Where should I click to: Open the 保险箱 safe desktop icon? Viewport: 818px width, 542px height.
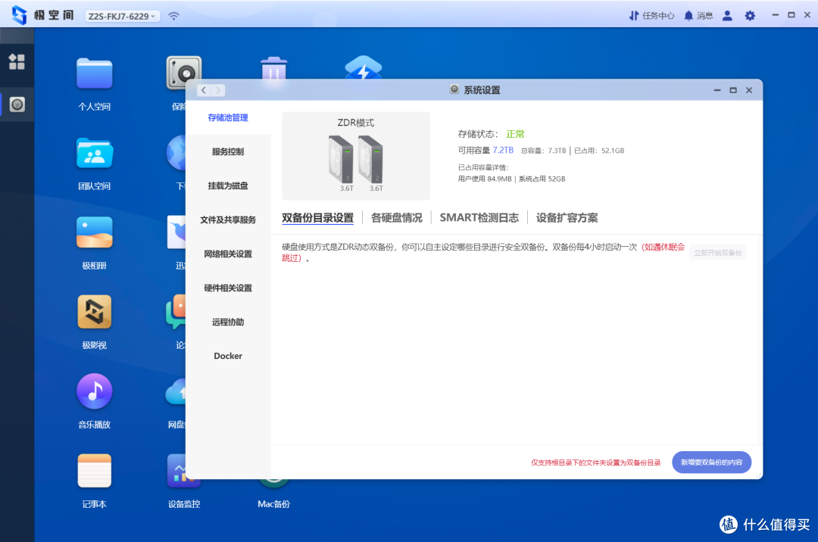(x=183, y=73)
